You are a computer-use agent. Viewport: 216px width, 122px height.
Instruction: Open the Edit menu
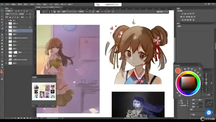coord(13,4)
